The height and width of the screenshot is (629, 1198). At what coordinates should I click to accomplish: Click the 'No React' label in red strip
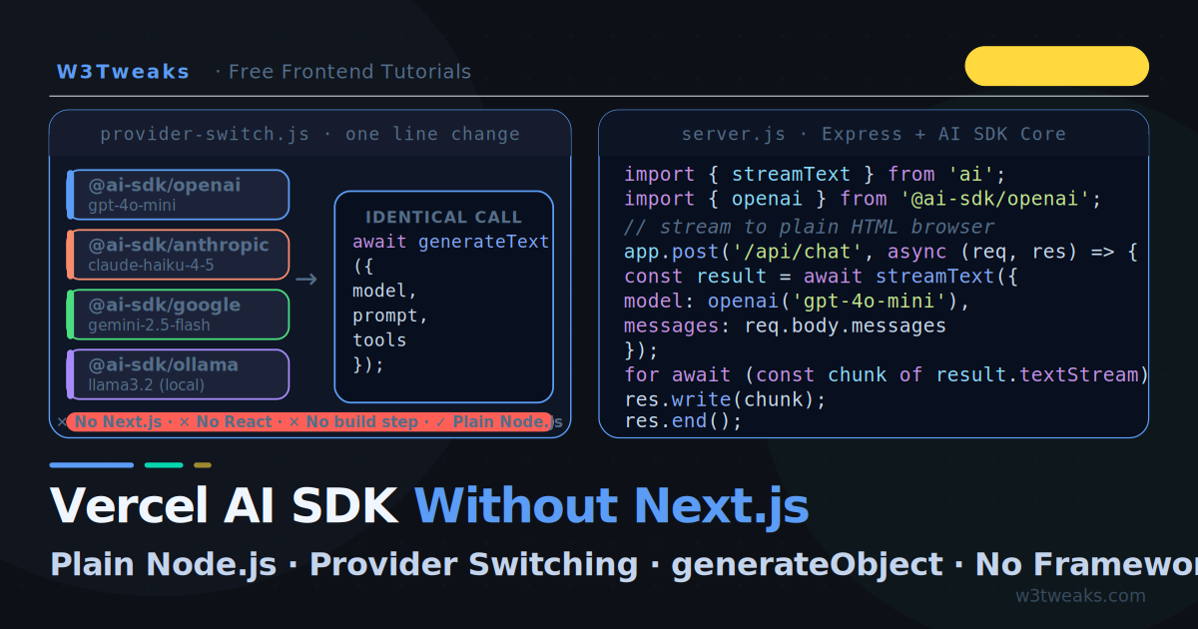click(234, 422)
